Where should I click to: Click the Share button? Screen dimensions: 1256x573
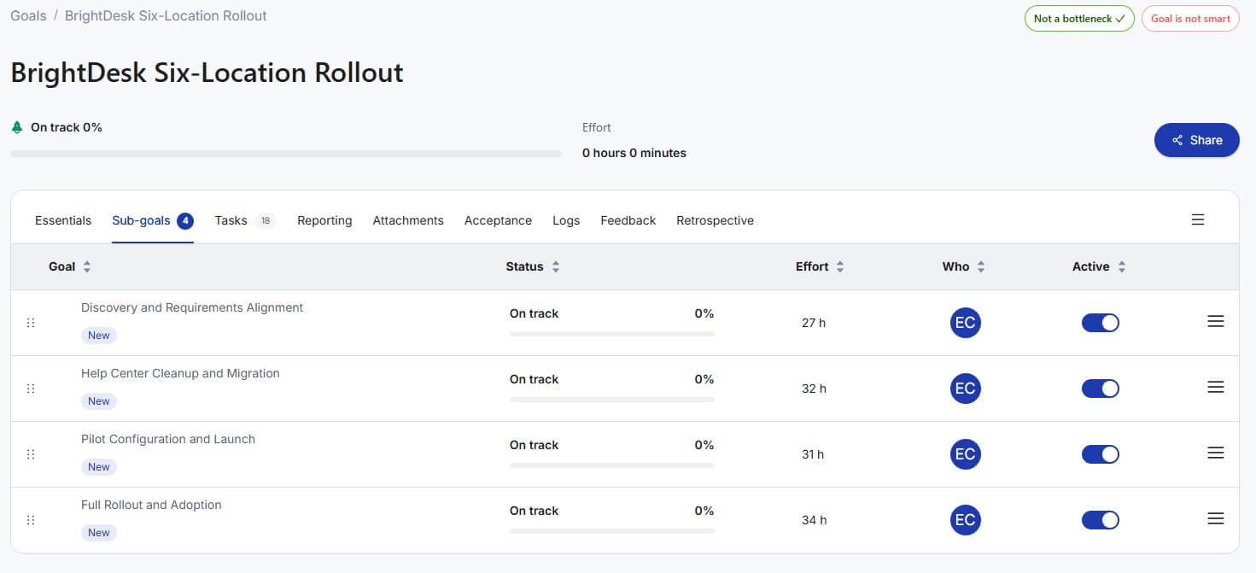1197,140
